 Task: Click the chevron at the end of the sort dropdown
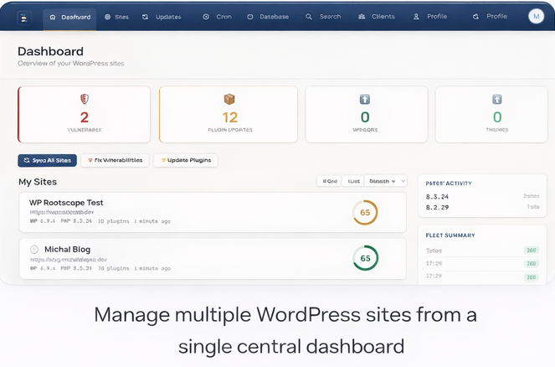point(403,181)
